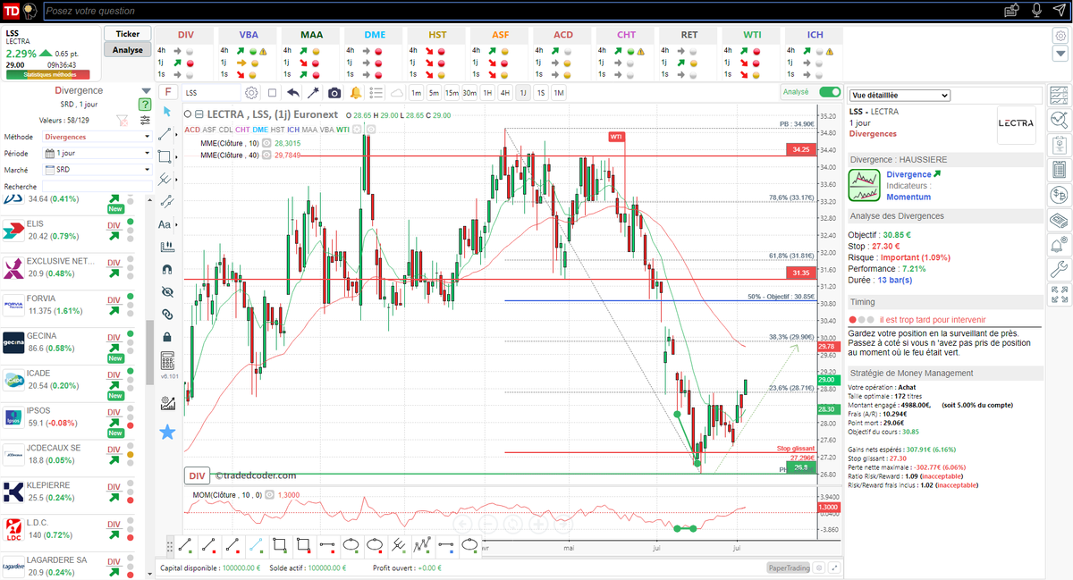Open the Marché SRD dropdown
Viewport: 1073px width, 580px height.
(97, 170)
